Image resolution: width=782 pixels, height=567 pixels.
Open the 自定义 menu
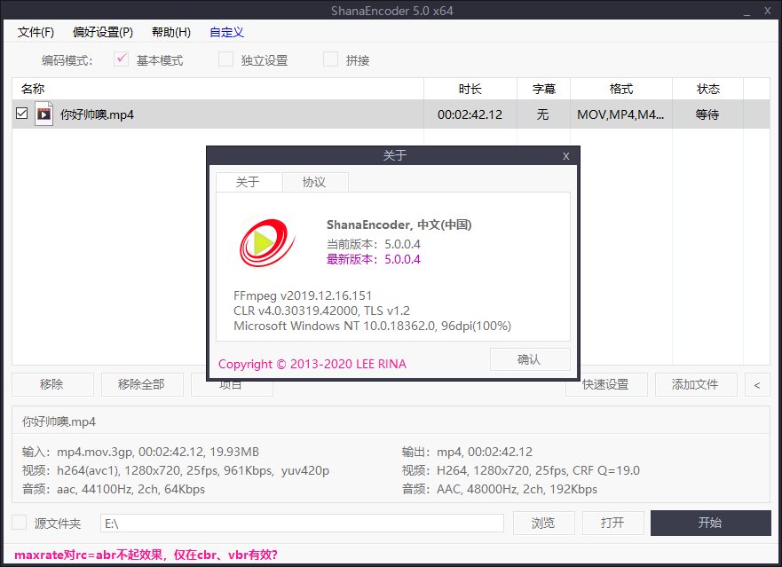coord(226,33)
